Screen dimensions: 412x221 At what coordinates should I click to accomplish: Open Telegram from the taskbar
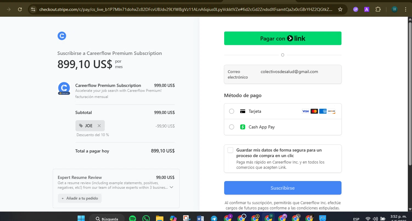coord(214,218)
